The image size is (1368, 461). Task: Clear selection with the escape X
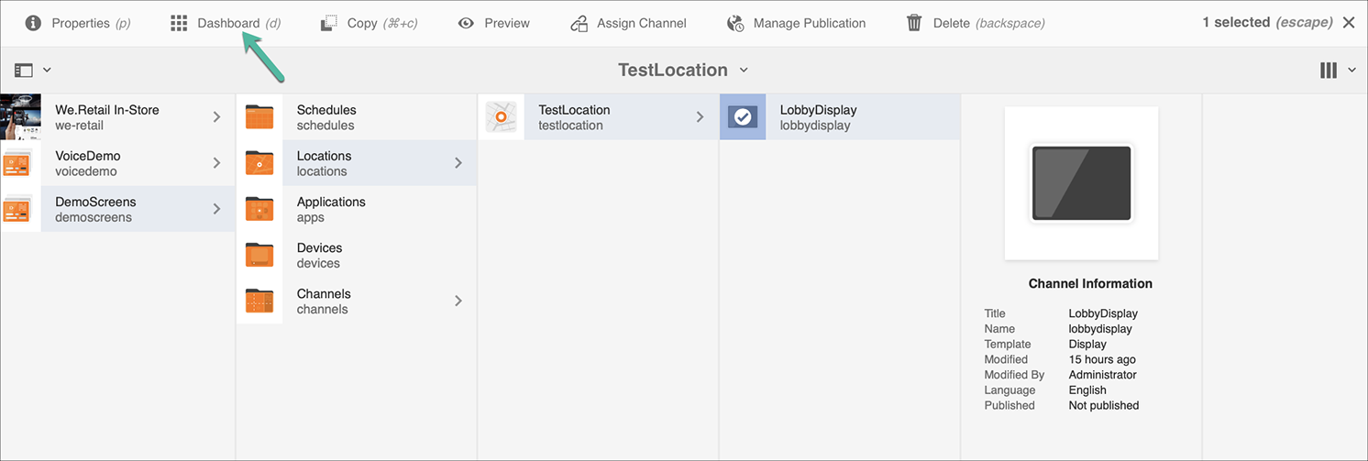tap(1349, 23)
